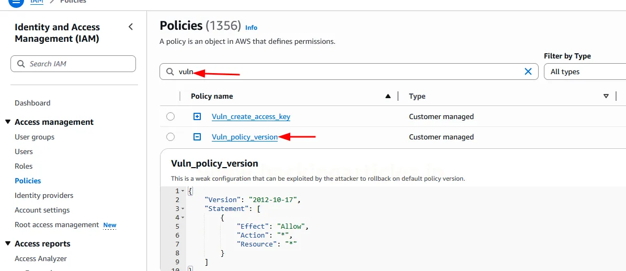Select the Vuln_create_access_key radio button
This screenshot has height=271, width=626.
170,117
